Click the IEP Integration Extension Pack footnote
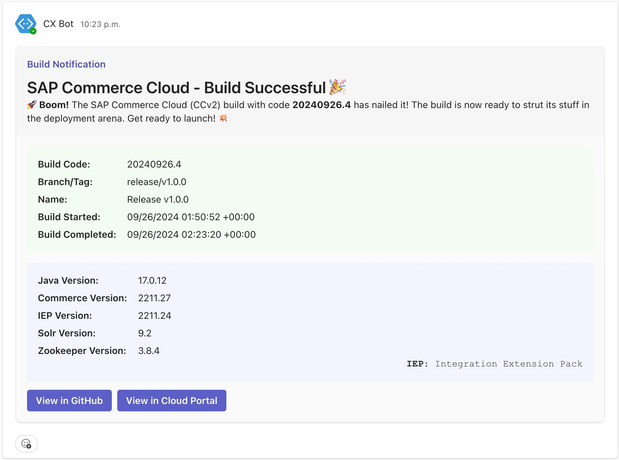The image size is (619, 460). point(494,364)
